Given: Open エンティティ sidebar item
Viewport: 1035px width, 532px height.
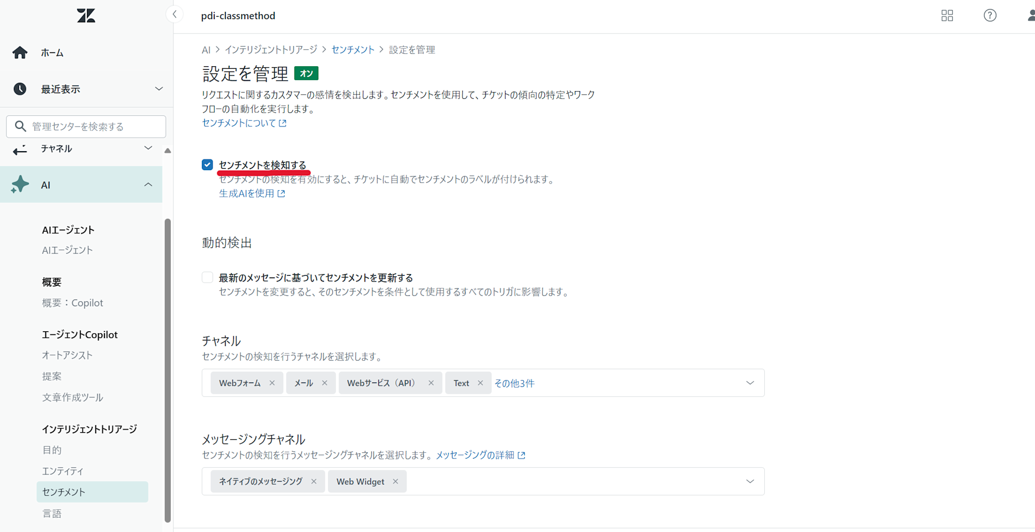Looking at the screenshot, I should click(63, 471).
